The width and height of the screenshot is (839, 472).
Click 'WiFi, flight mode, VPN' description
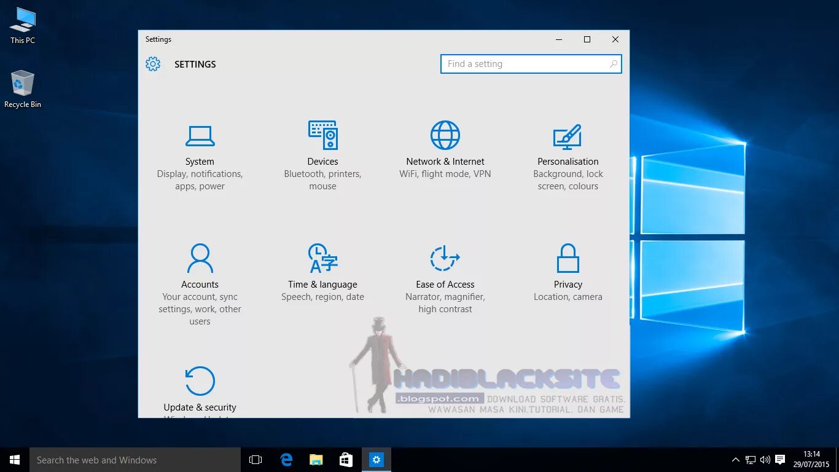tap(445, 174)
